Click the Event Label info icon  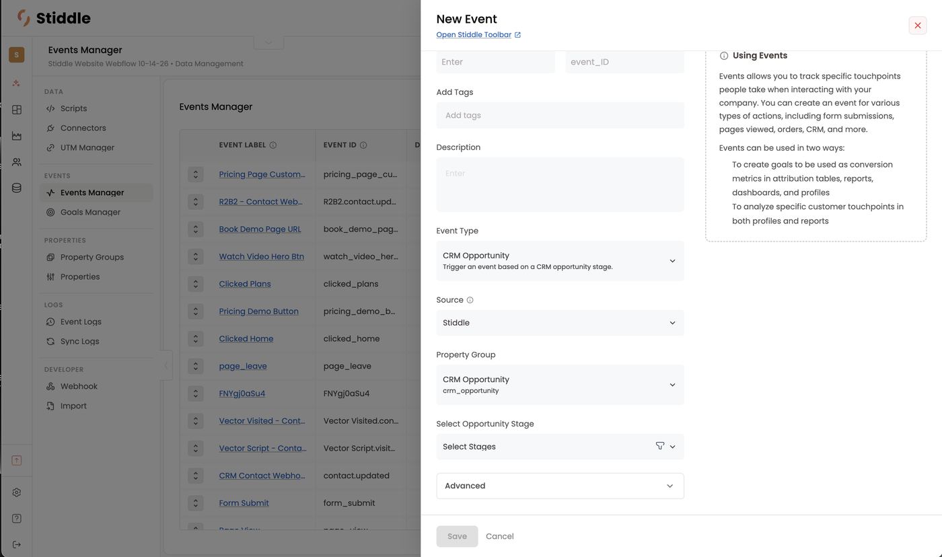pyautogui.click(x=273, y=145)
